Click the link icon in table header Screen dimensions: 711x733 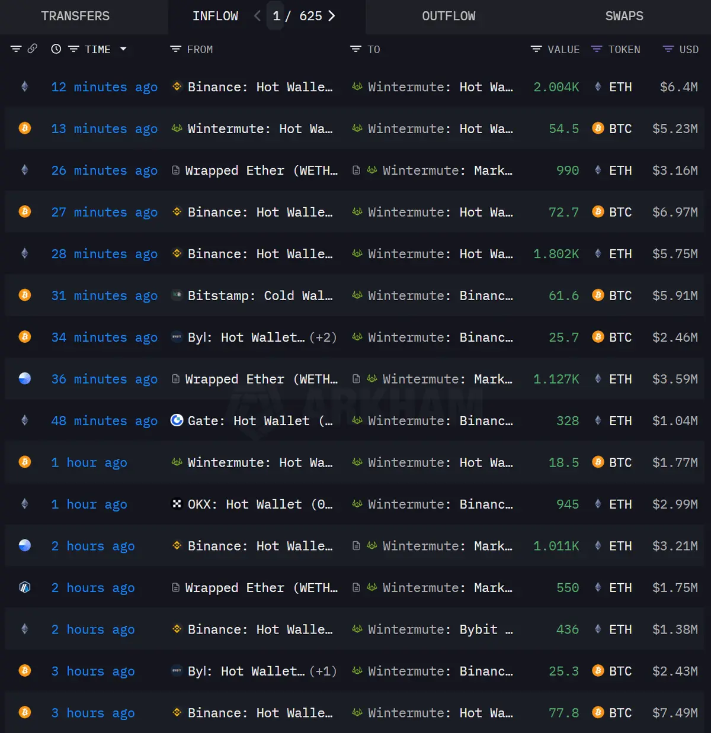tap(33, 49)
